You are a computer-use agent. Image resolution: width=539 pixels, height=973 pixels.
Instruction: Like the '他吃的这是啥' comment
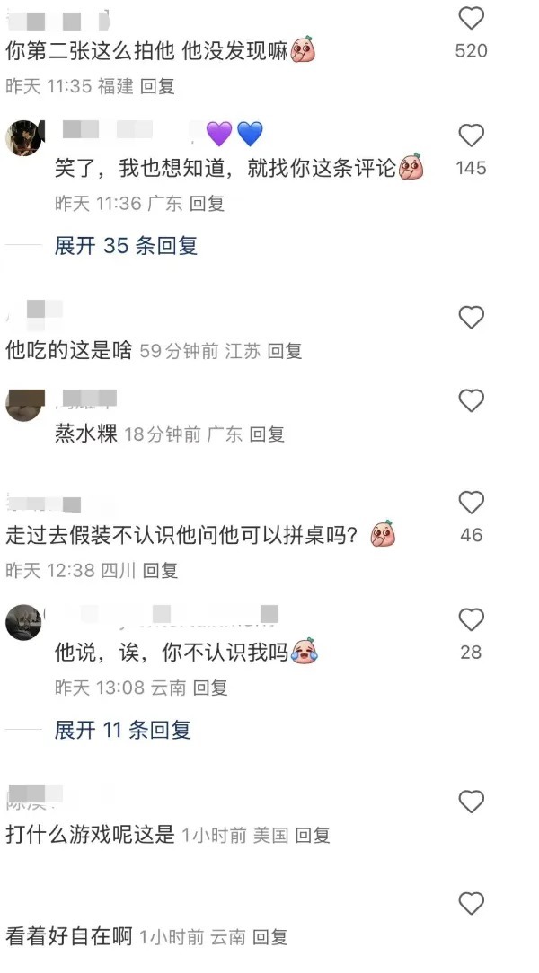(x=471, y=318)
